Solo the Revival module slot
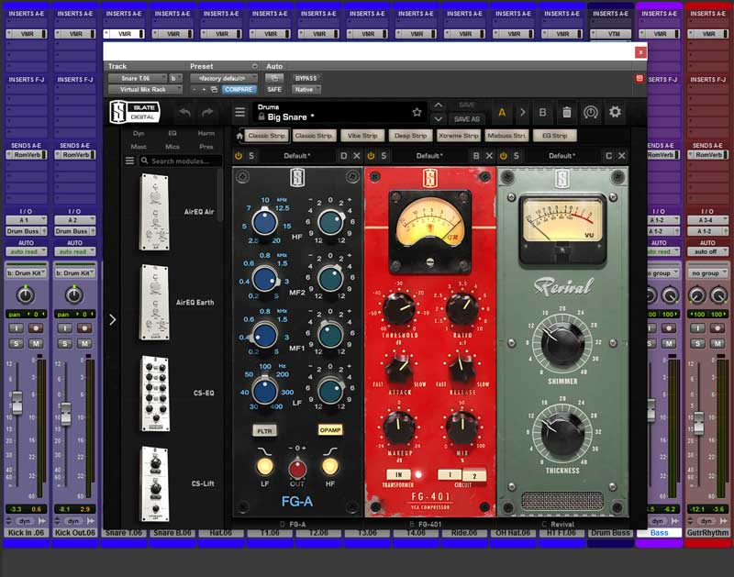Screen dimensions: 734x577 pyautogui.click(x=517, y=156)
